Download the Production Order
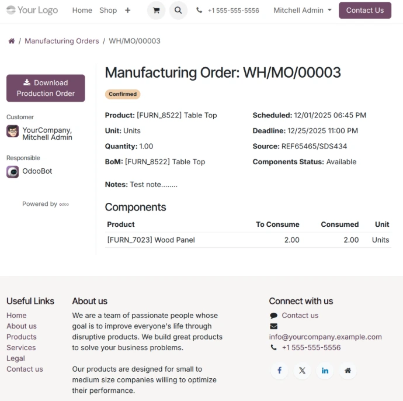The width and height of the screenshot is (403, 401). (46, 88)
